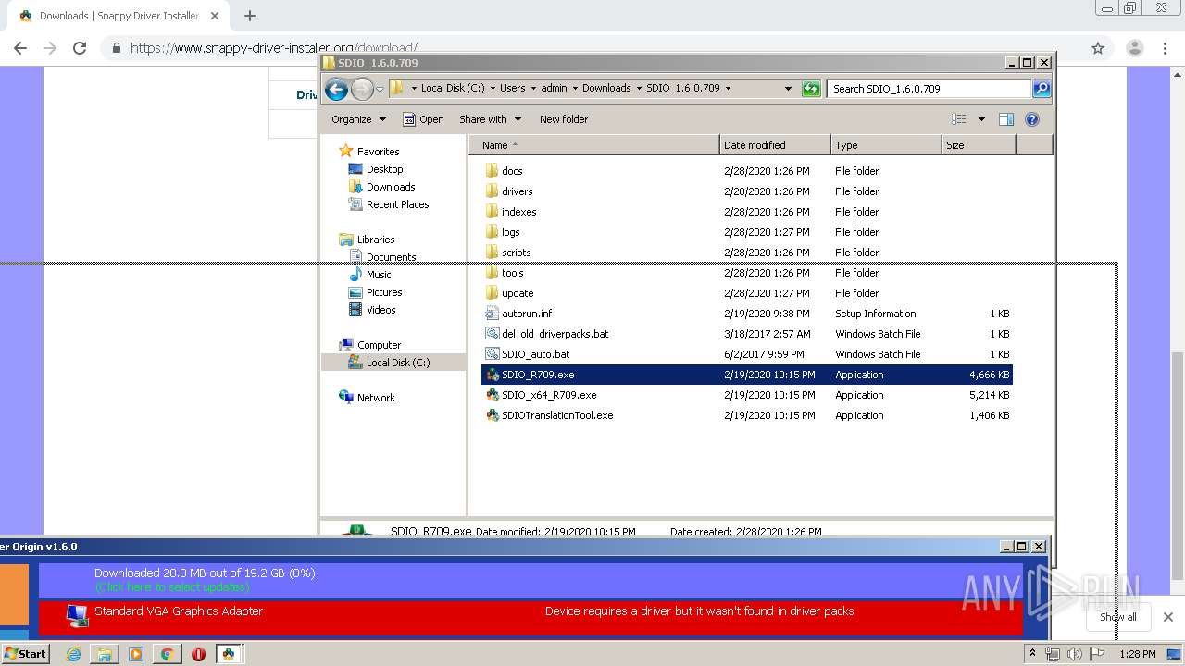Click Local Disk (C:) in breadcrumb path
This screenshot has width=1185, height=666.
(x=453, y=89)
